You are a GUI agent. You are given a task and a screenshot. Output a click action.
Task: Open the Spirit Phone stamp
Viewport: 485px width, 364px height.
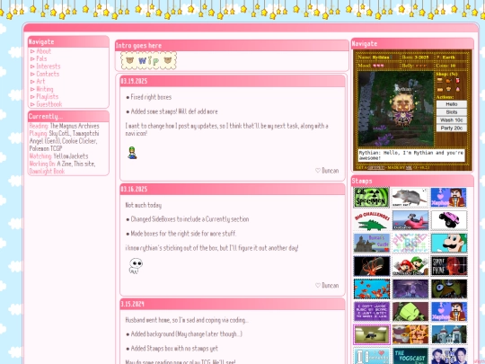[449, 266]
